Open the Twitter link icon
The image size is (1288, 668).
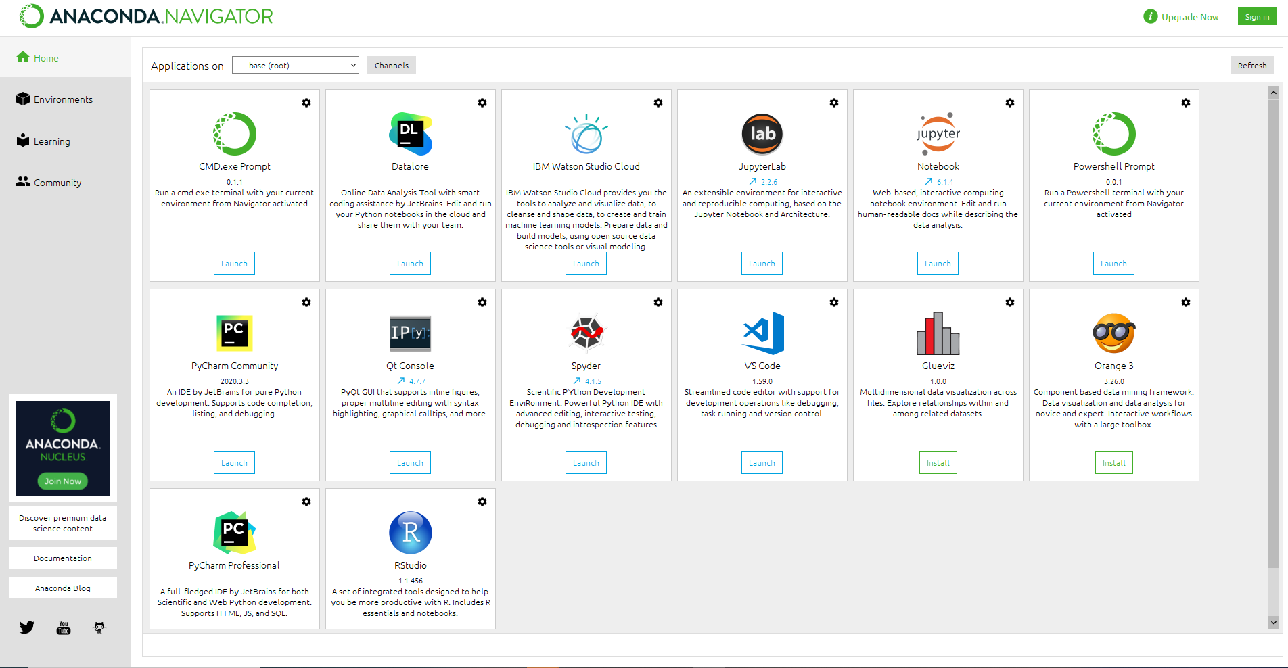pos(27,627)
